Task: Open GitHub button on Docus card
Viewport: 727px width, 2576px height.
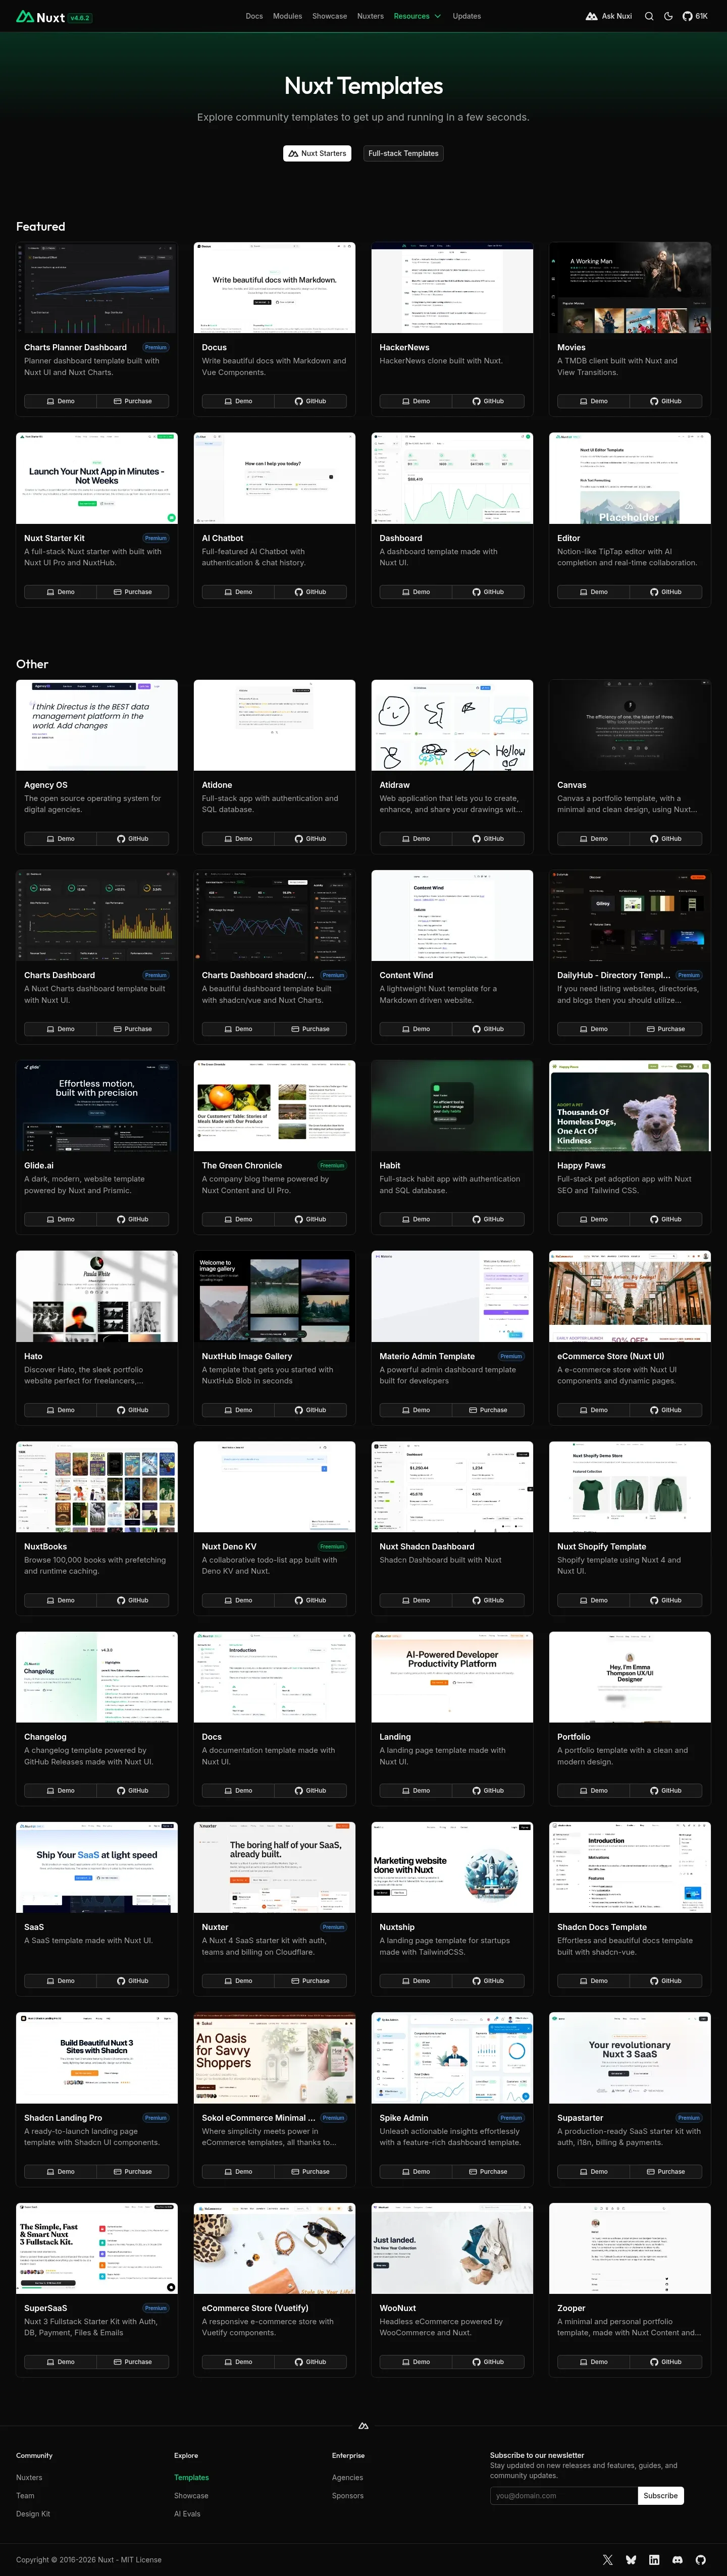Action: [310, 401]
